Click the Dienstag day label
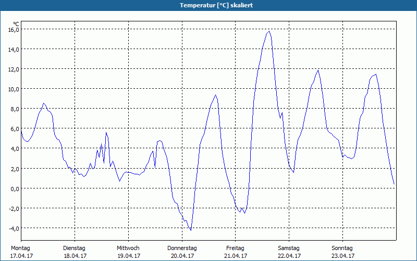This screenshot has height=261, width=417. (74, 248)
